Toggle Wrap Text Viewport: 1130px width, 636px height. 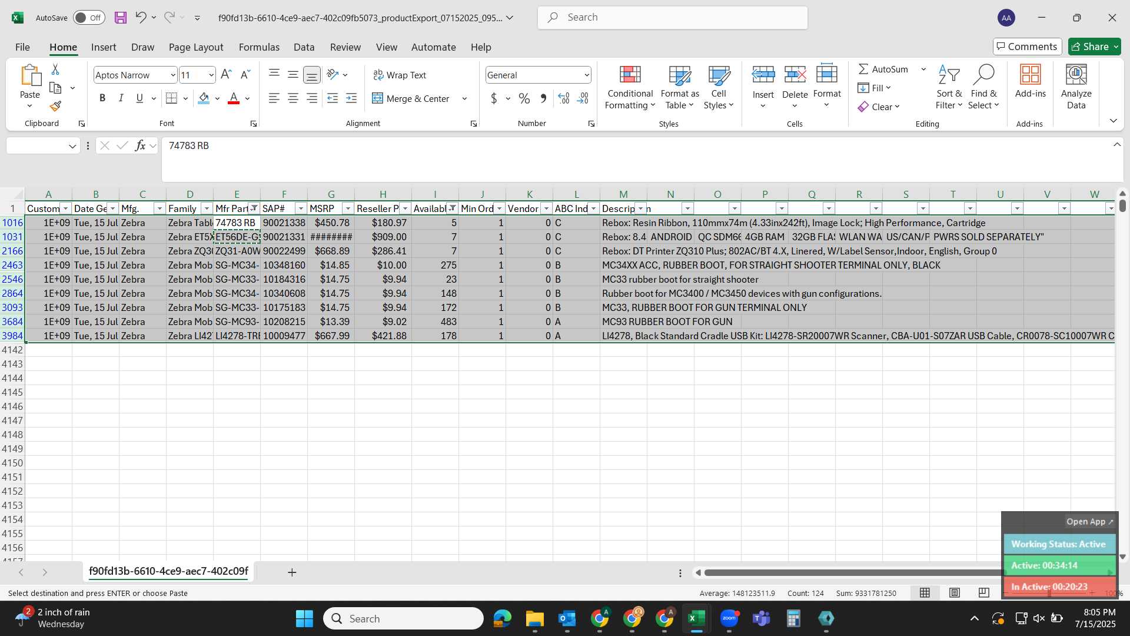400,75
